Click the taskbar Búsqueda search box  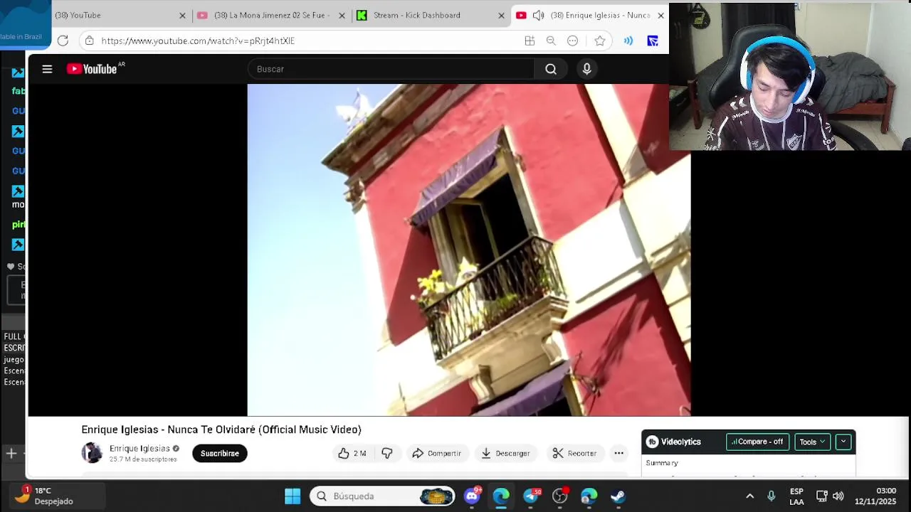click(383, 496)
